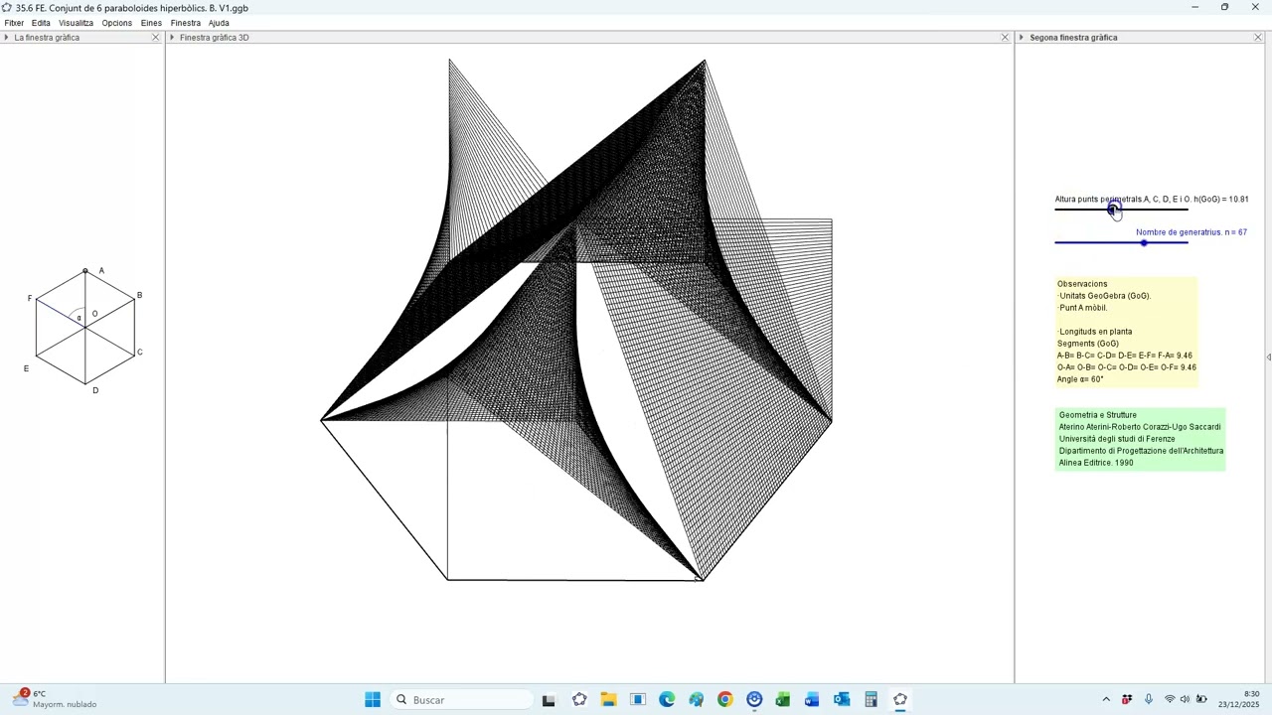
Task: Open the Fitxer menu
Action: (x=14, y=23)
